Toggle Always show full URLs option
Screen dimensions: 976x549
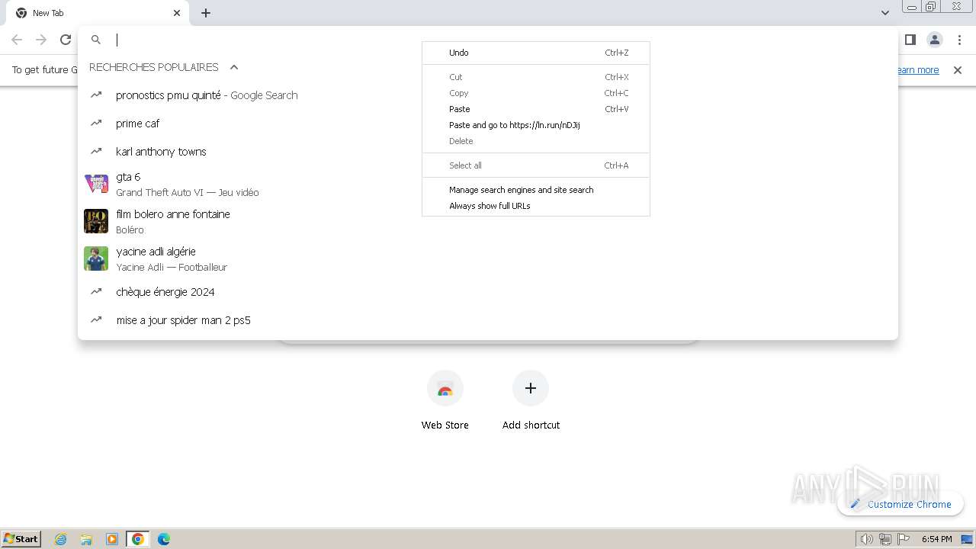point(536,206)
